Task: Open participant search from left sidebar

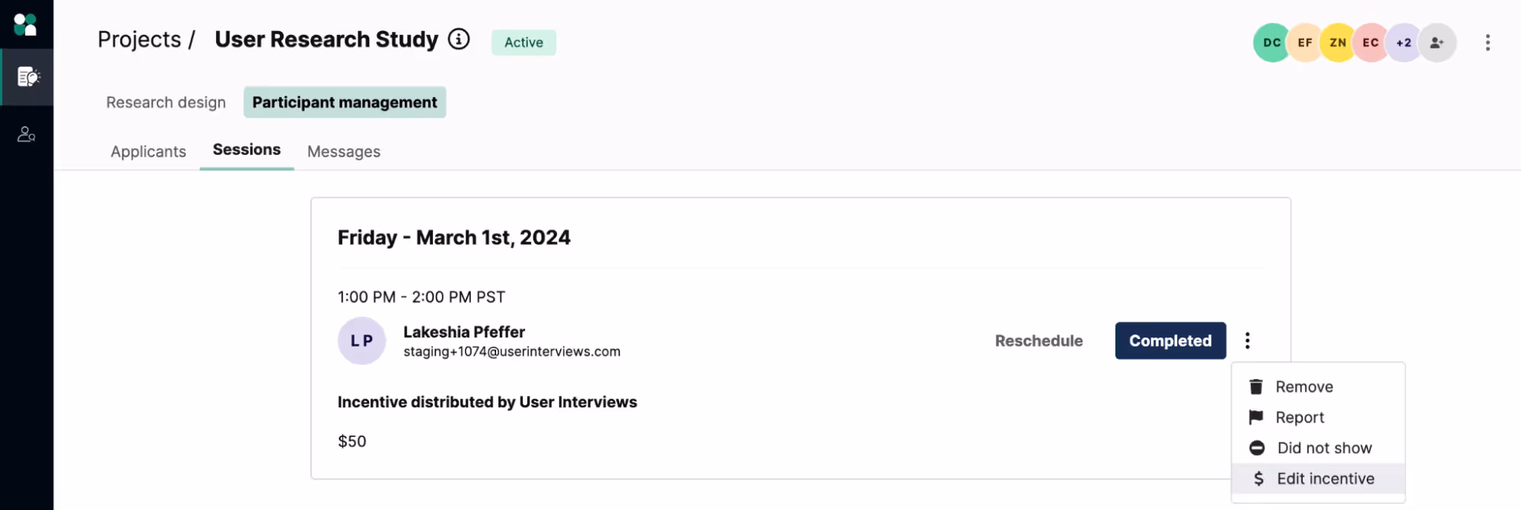Action: 27,134
